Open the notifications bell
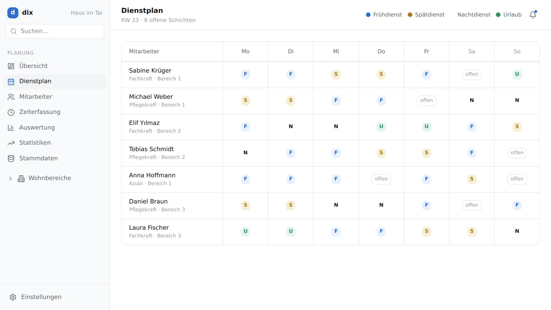 pos(533,14)
